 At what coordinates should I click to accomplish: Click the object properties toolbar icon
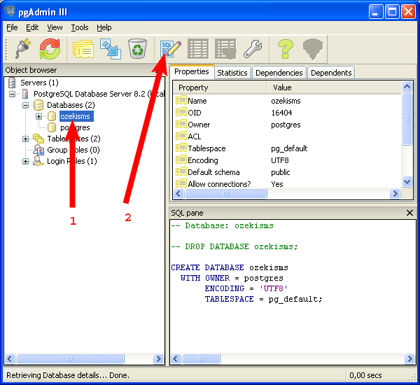83,49
